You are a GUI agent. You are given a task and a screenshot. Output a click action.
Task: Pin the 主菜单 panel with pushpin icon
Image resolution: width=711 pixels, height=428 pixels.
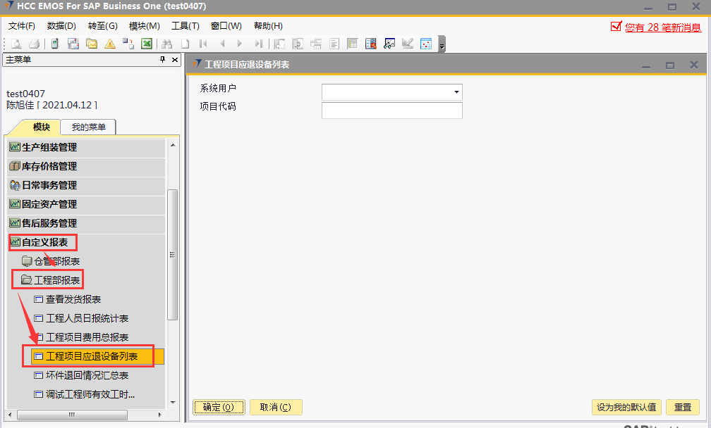[x=162, y=60]
